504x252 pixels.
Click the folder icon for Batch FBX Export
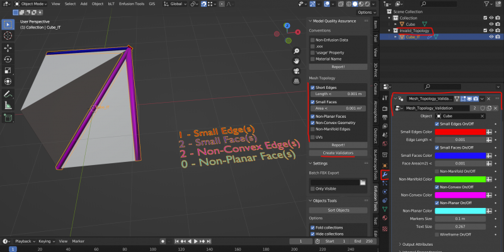click(x=362, y=181)
